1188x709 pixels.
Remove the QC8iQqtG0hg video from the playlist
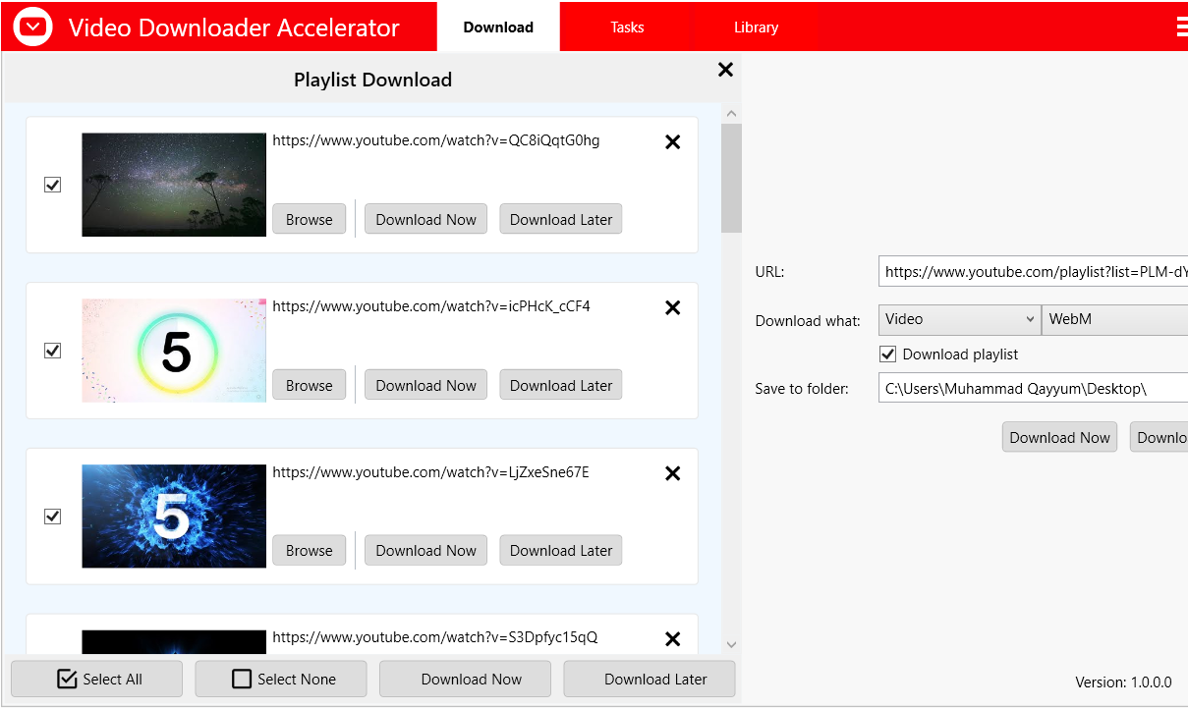[672, 141]
